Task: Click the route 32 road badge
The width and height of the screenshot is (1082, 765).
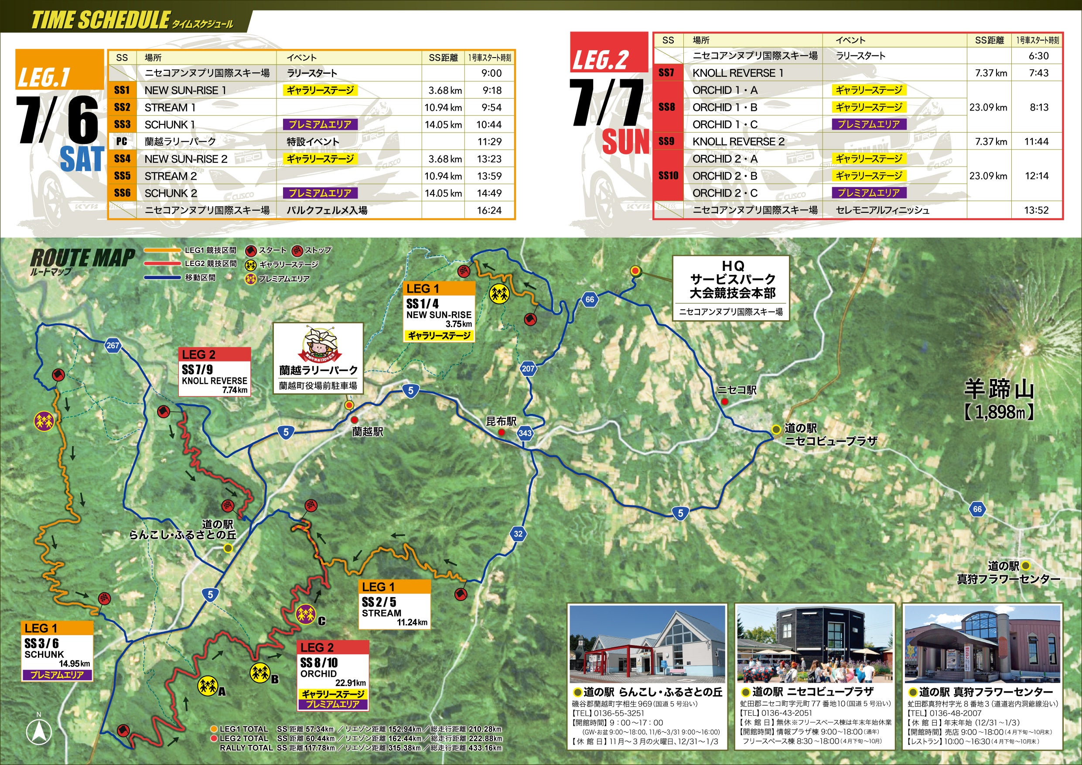Action: (518, 533)
